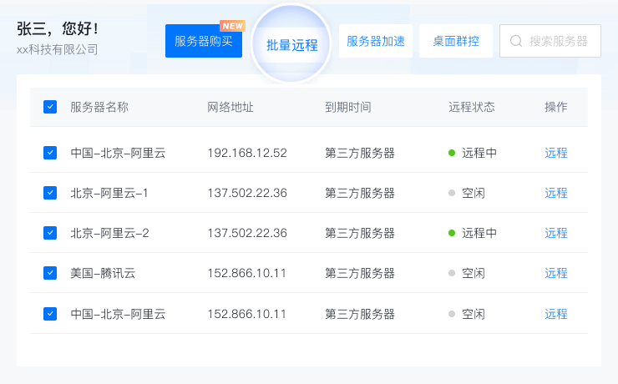Click the 服务器购买 button

204,41
